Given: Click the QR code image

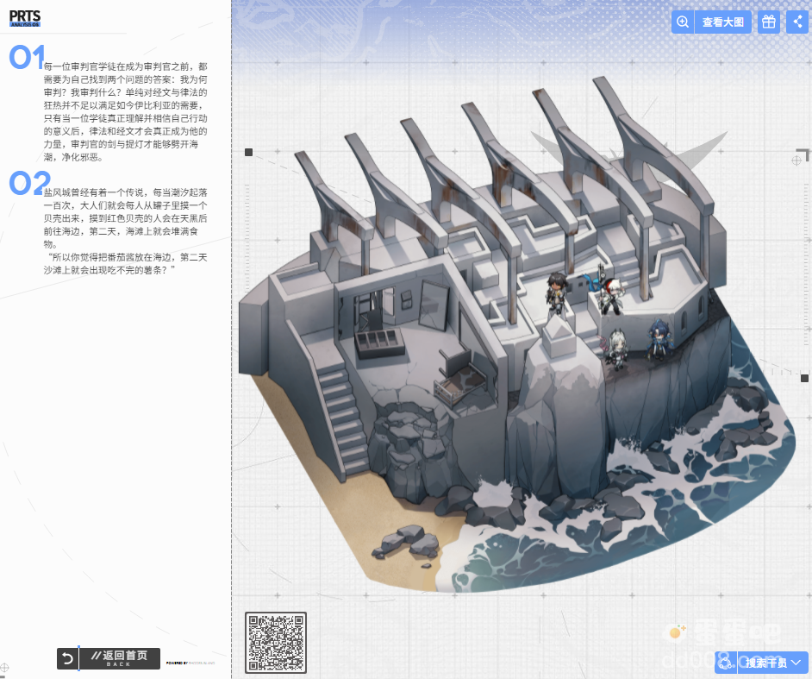Looking at the screenshot, I should click(x=276, y=642).
